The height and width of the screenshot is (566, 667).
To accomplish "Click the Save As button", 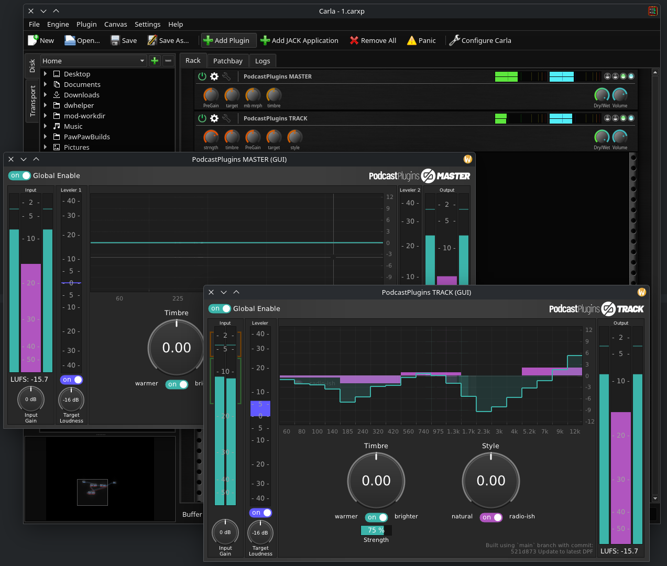I will coord(168,40).
